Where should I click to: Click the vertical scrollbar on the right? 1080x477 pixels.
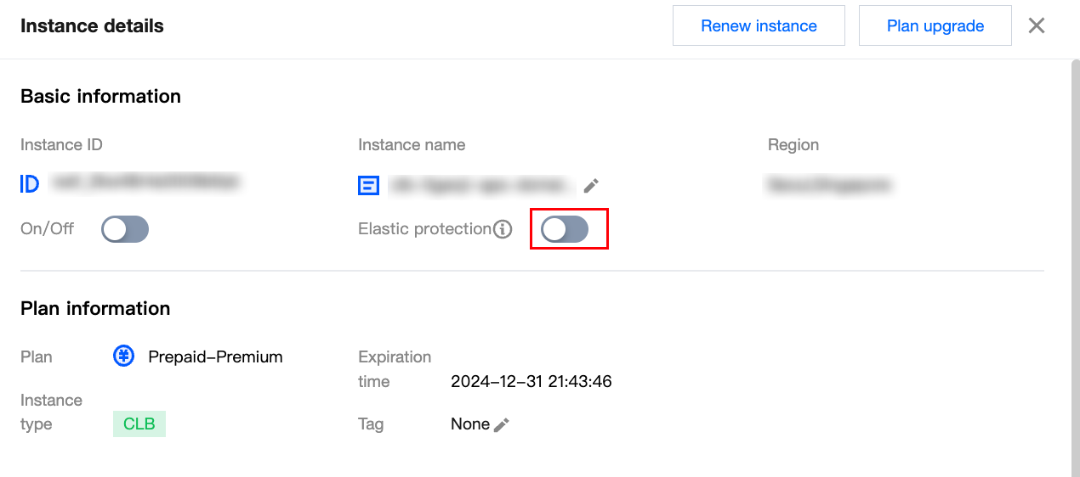pos(1075,255)
